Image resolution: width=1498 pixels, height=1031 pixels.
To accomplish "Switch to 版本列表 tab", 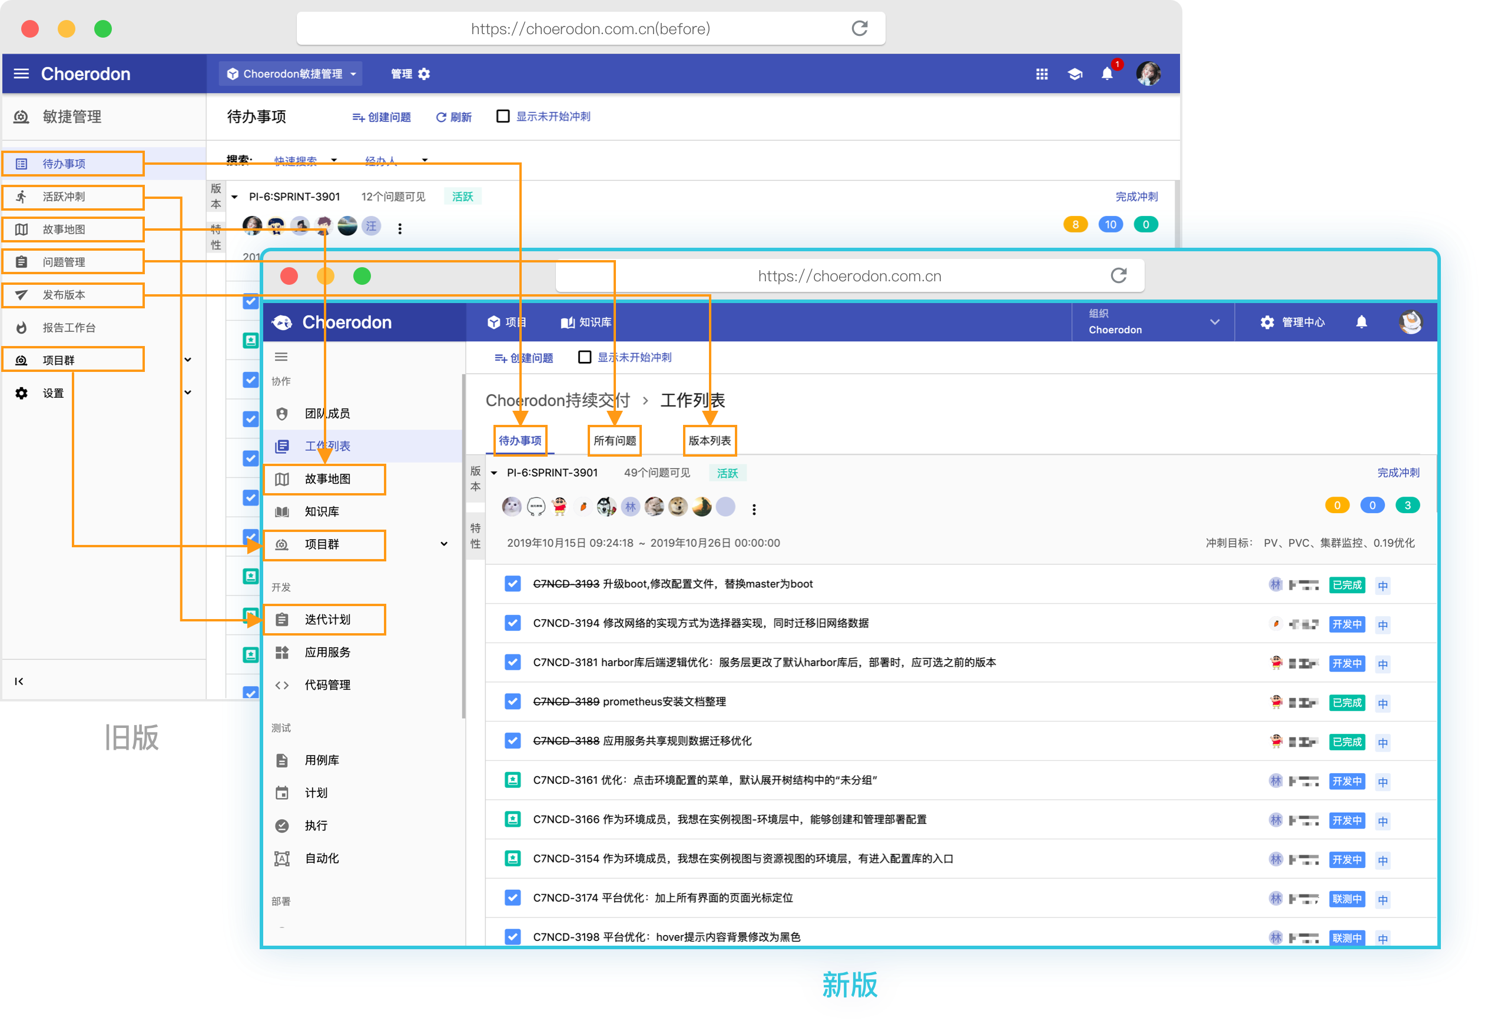I will click(x=709, y=441).
